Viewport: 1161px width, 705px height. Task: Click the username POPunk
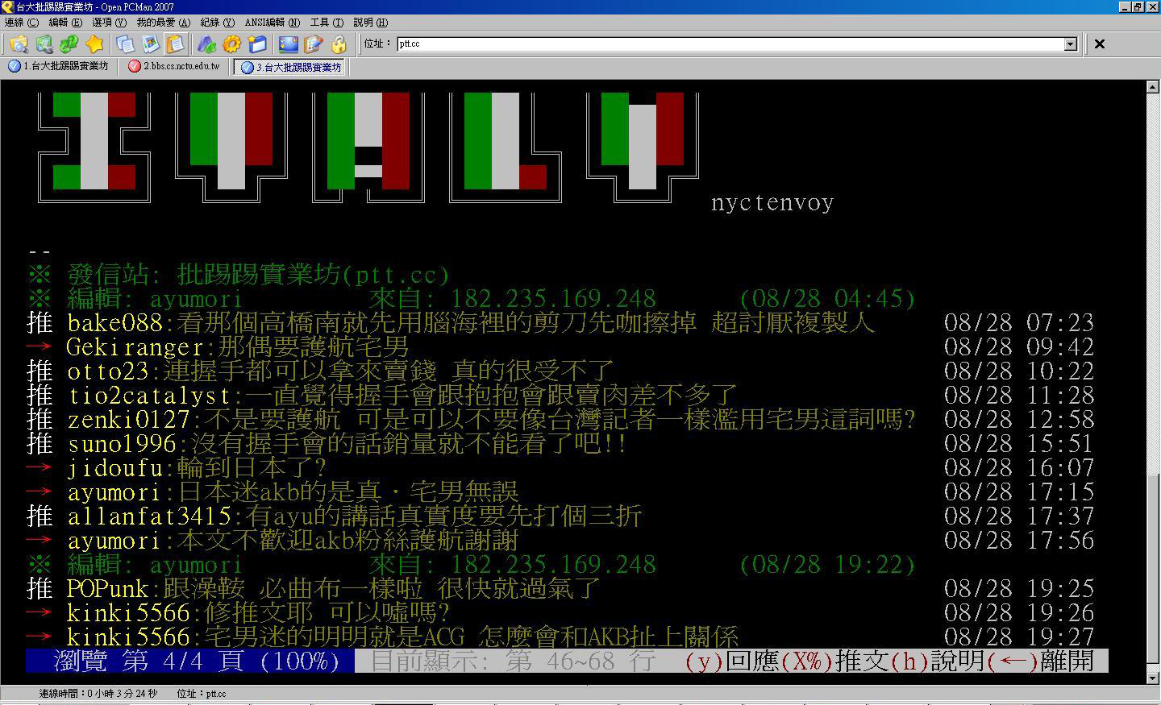pyautogui.click(x=108, y=589)
